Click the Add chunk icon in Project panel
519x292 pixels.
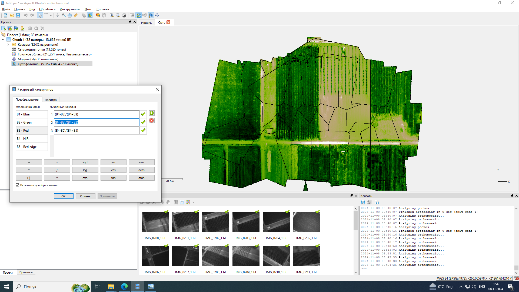4,28
